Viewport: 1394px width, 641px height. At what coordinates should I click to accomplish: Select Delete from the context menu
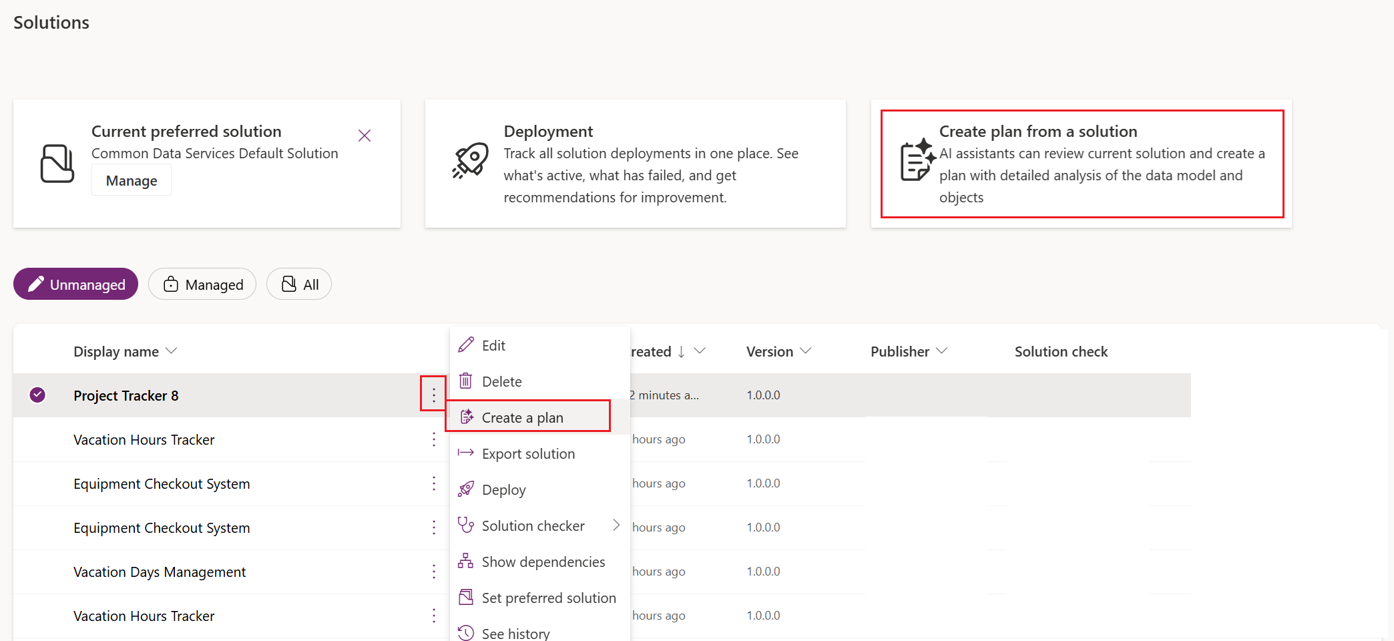click(x=501, y=381)
